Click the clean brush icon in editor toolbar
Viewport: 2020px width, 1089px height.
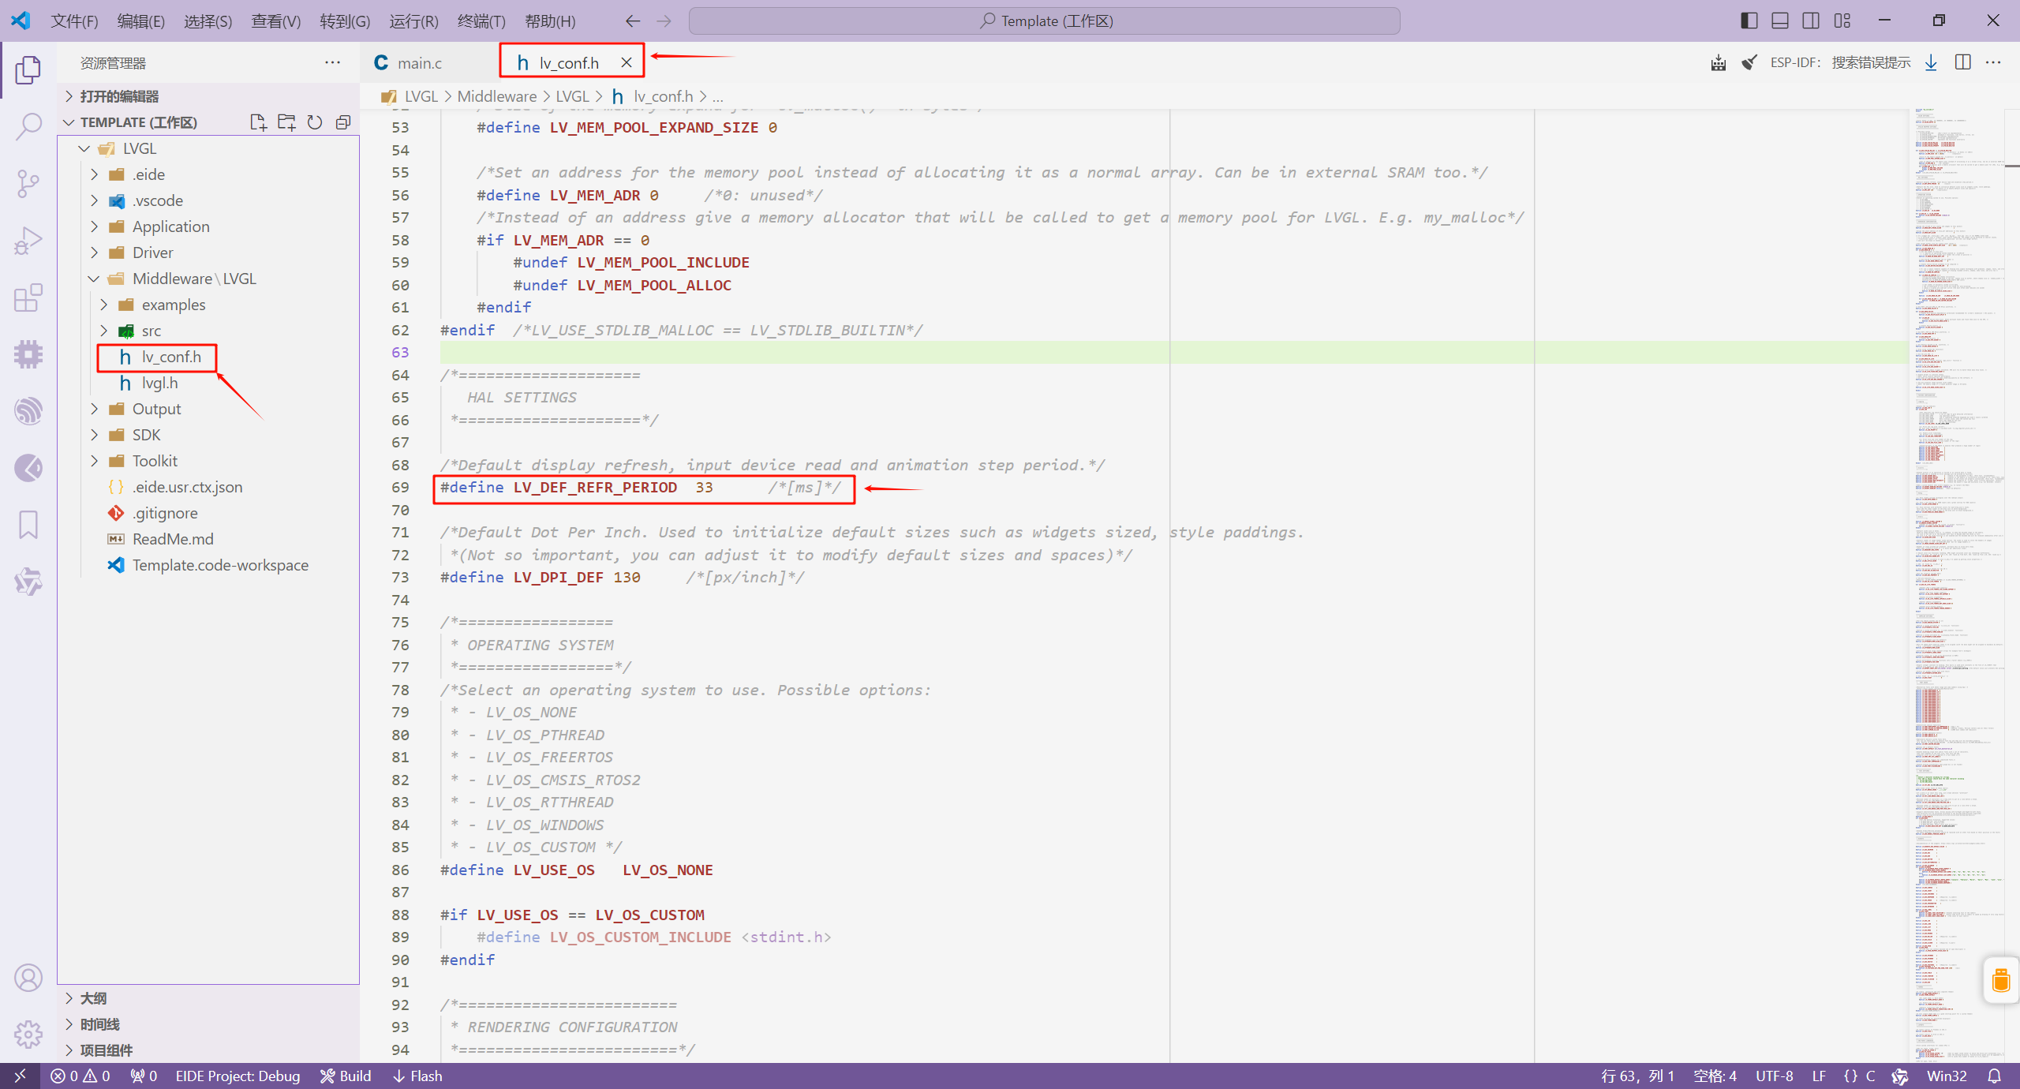[1749, 62]
